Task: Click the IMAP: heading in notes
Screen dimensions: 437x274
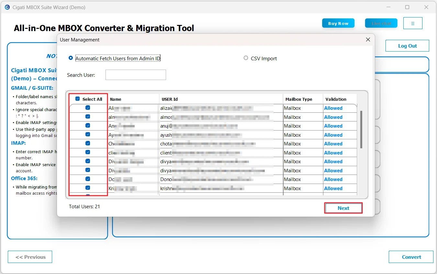Action: pyautogui.click(x=18, y=143)
